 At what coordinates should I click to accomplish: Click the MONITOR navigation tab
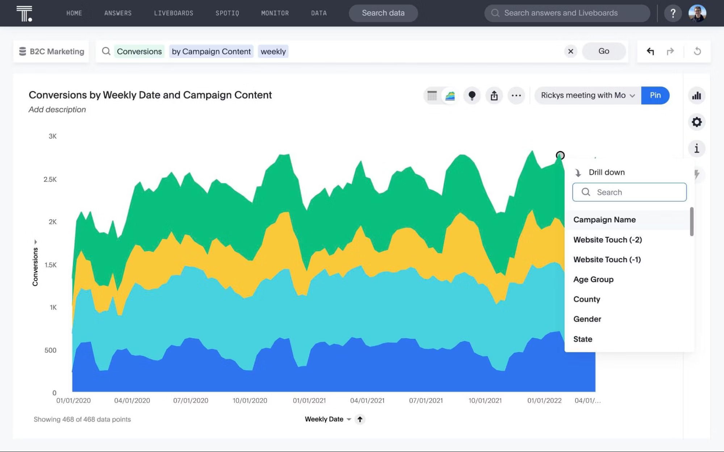(275, 13)
